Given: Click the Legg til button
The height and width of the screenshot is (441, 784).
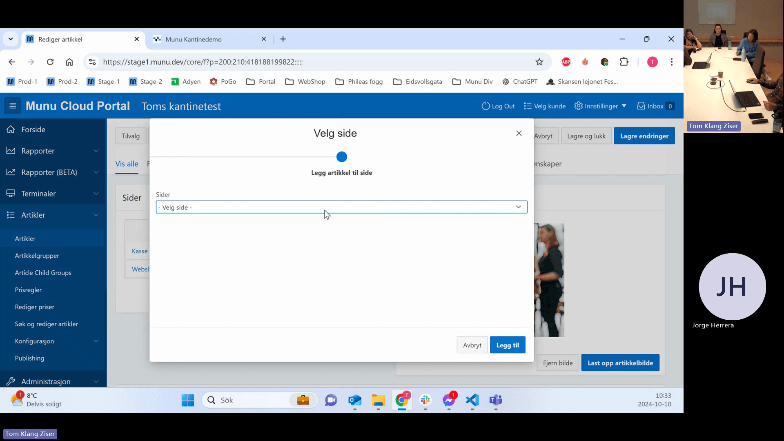Looking at the screenshot, I should (x=508, y=345).
